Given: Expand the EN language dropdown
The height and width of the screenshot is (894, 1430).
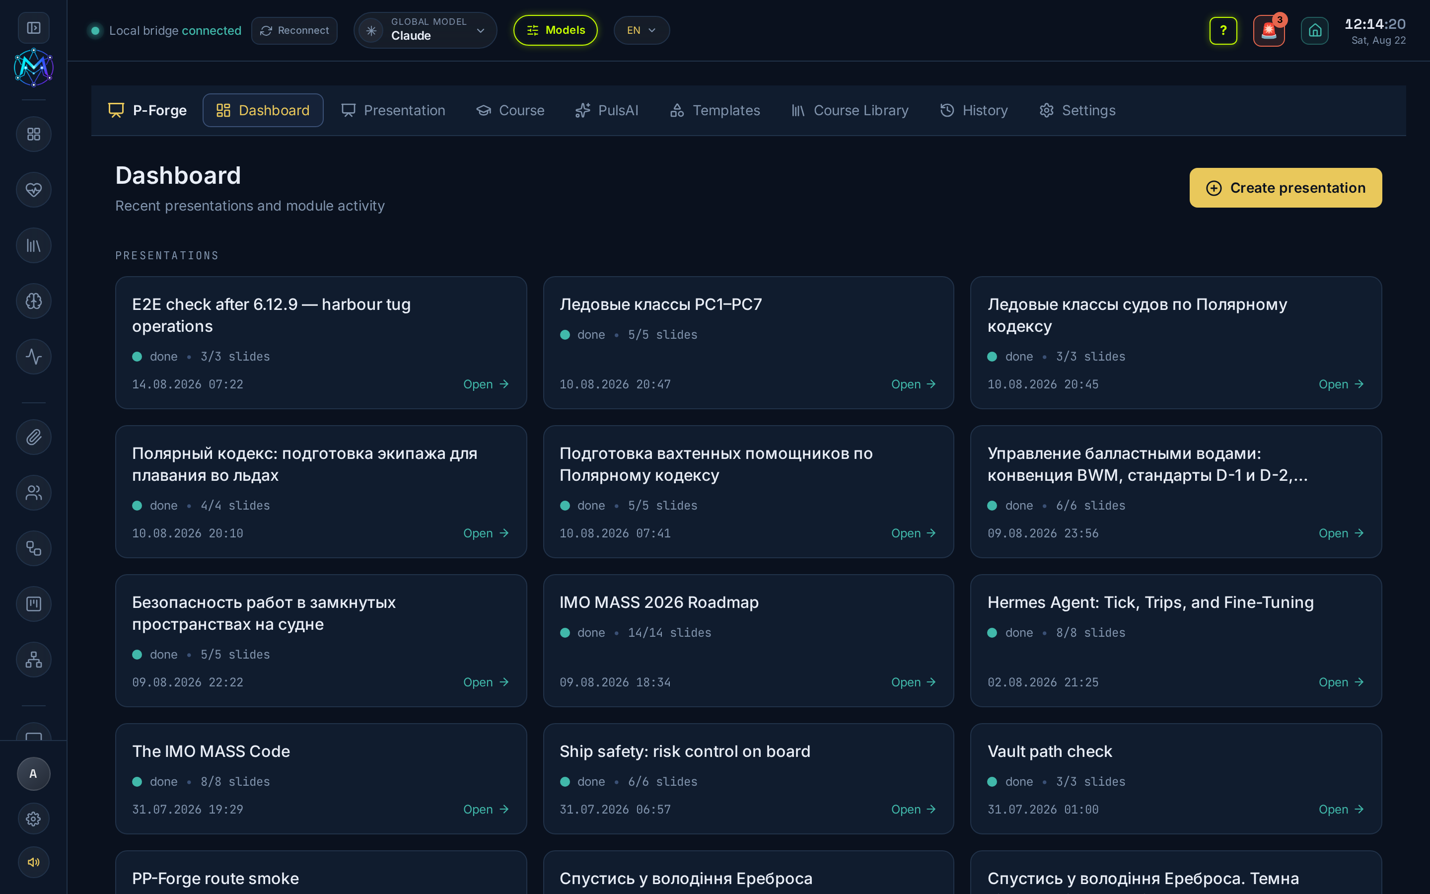Looking at the screenshot, I should point(642,30).
